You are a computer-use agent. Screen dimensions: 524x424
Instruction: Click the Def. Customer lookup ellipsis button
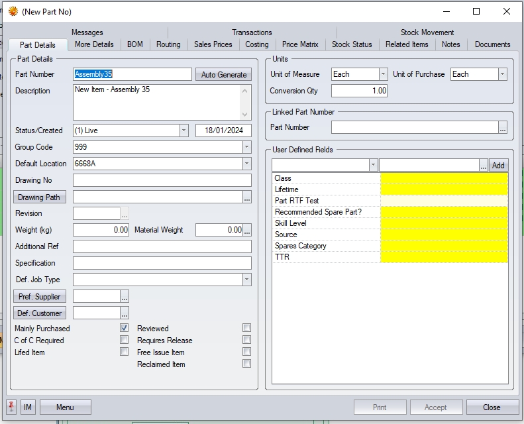[125, 313]
